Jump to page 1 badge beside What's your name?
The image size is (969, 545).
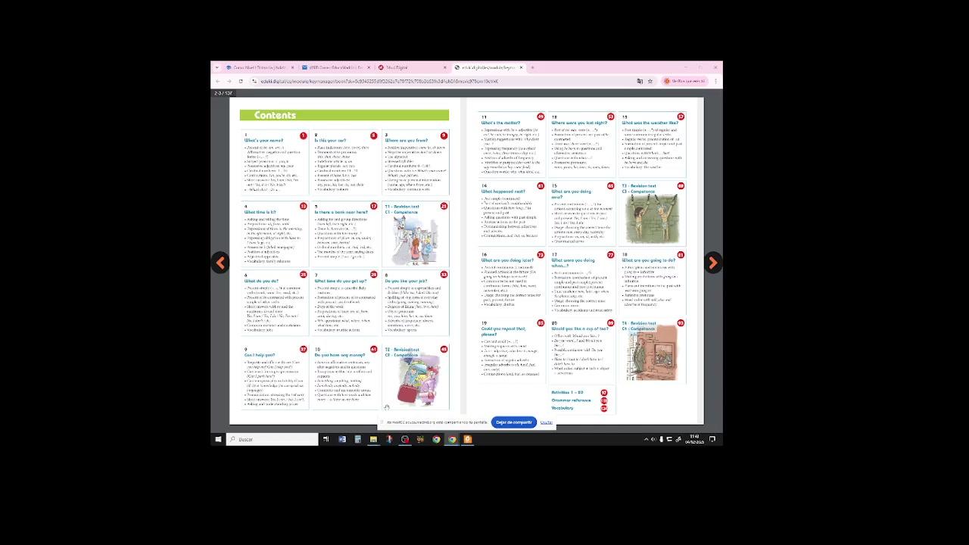click(303, 135)
